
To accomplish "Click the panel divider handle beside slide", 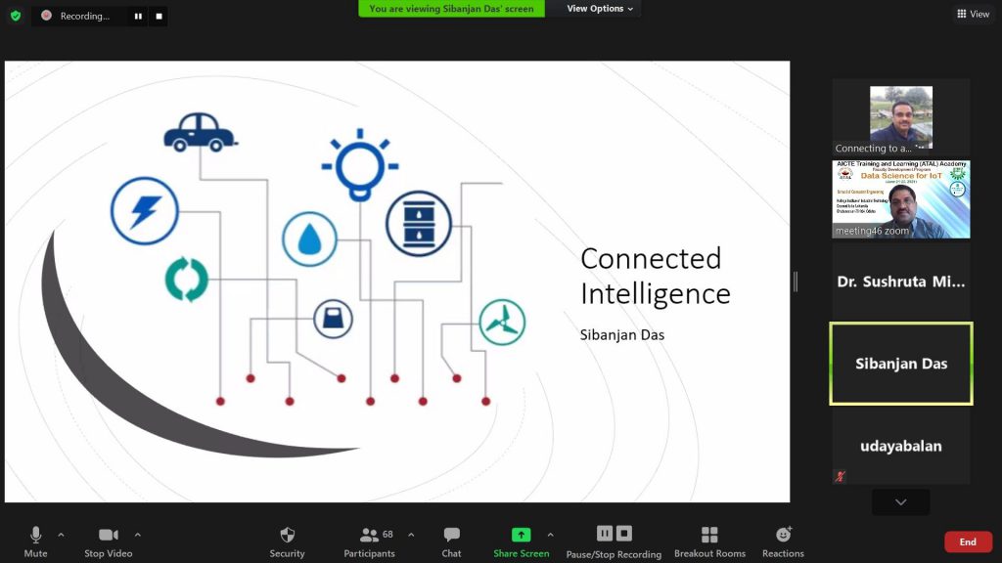I will coord(796,281).
